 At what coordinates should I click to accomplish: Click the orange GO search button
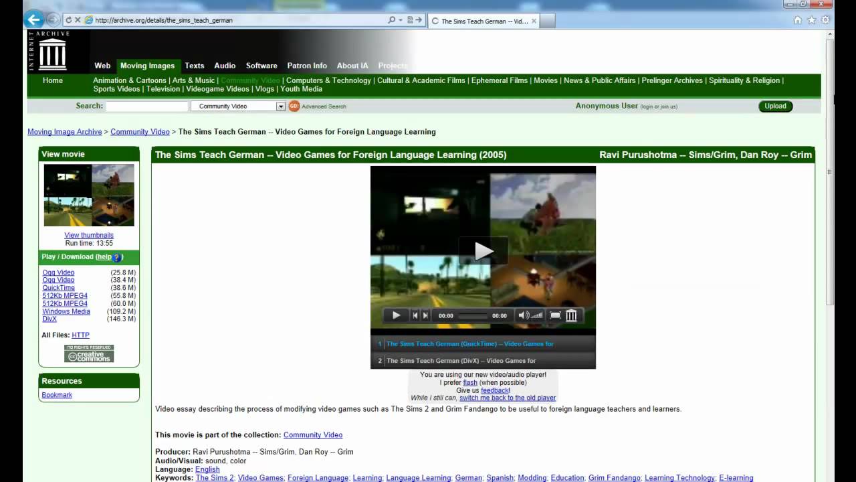pyautogui.click(x=294, y=106)
